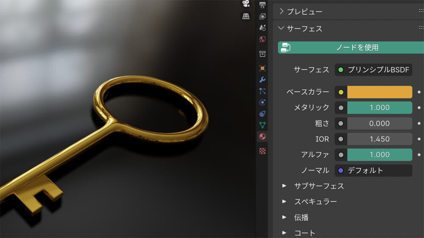Expand the サブサーフェス subpanel
Image resolution: width=424 pixels, height=238 pixels.
284,186
